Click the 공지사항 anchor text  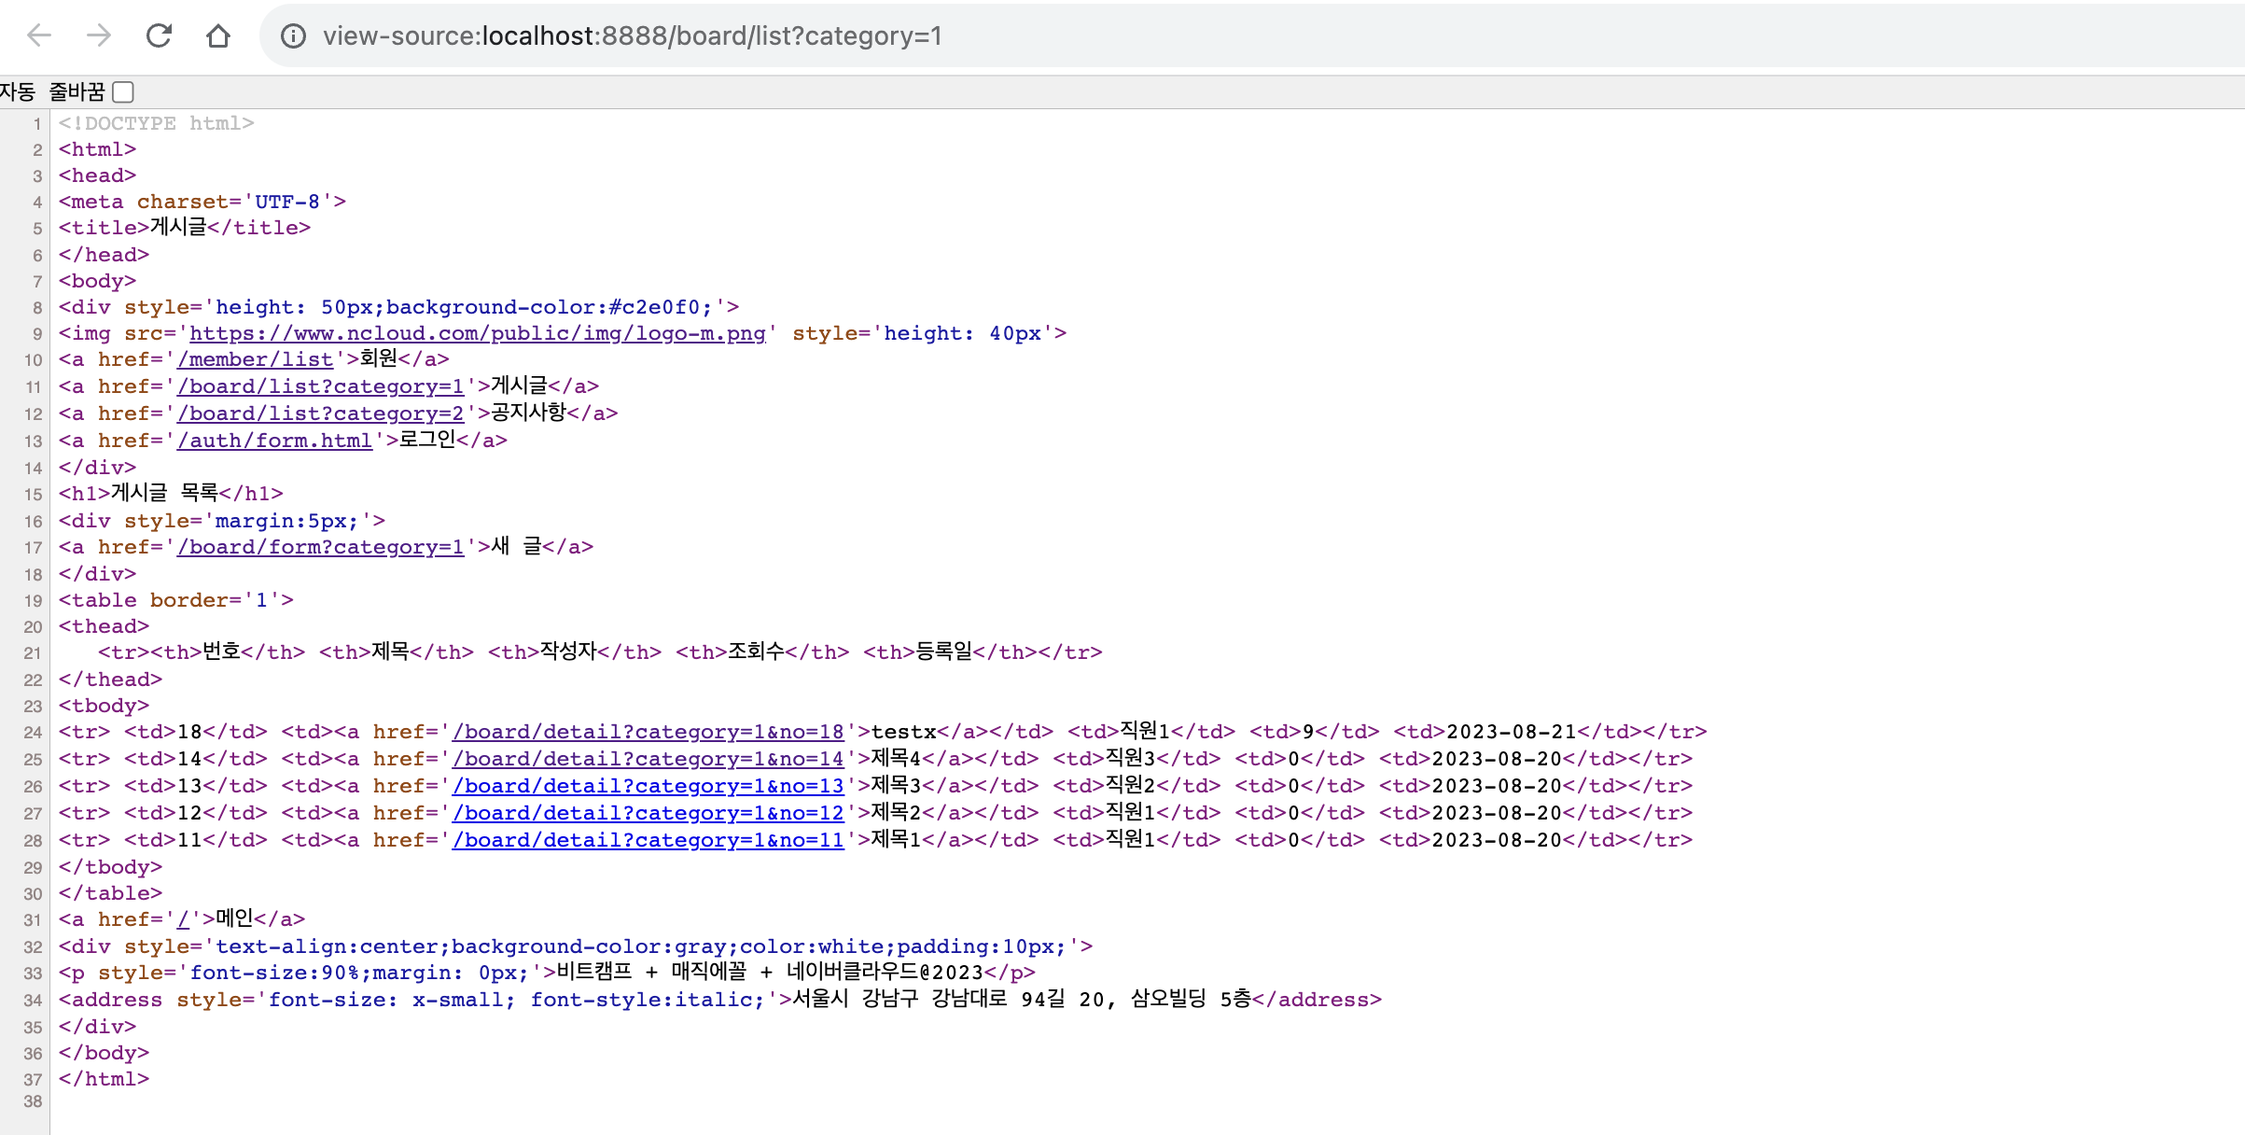pos(529,413)
